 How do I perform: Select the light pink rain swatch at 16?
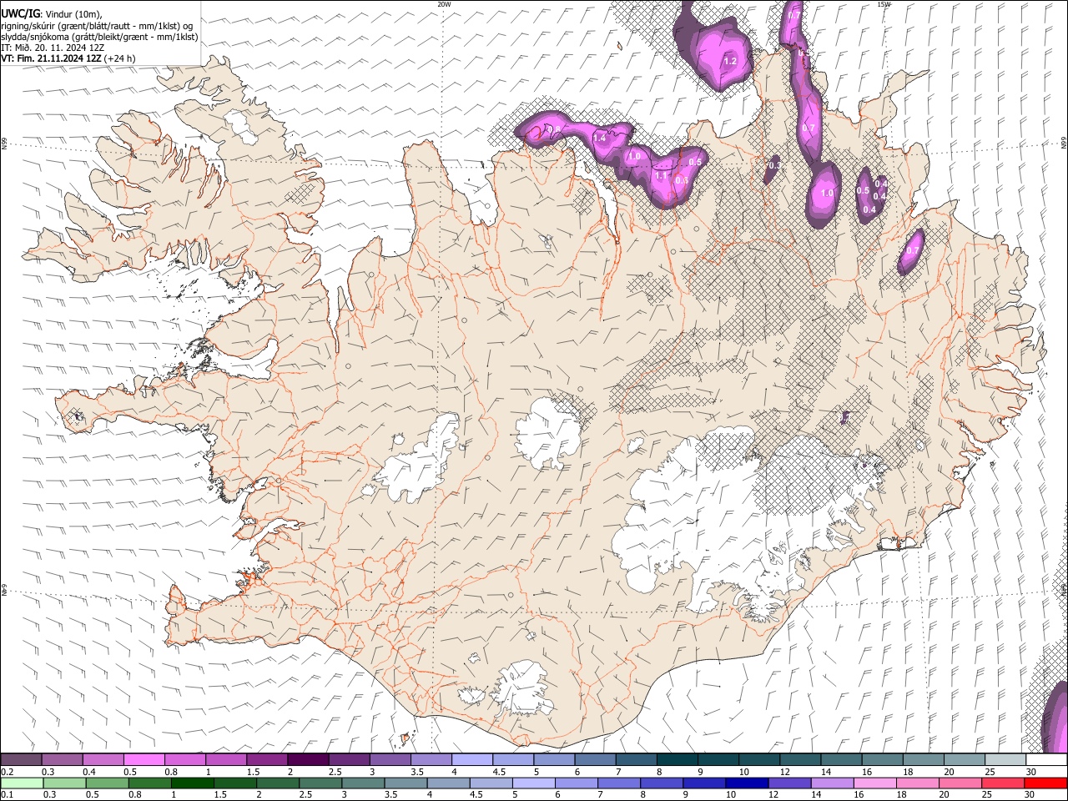(x=874, y=783)
